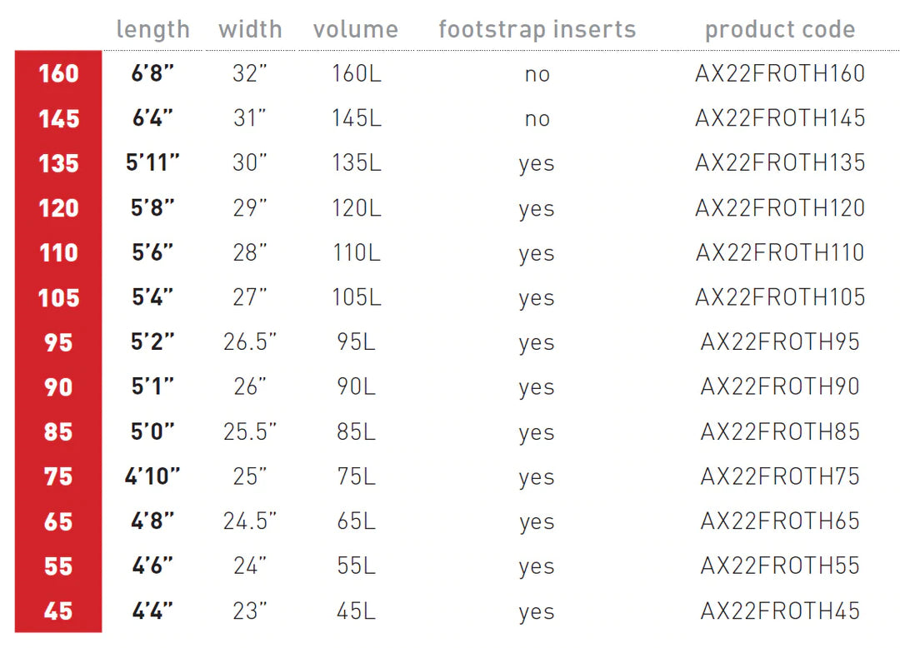
Task: Click product code AX22FROTH45
Action: pyautogui.click(x=780, y=611)
